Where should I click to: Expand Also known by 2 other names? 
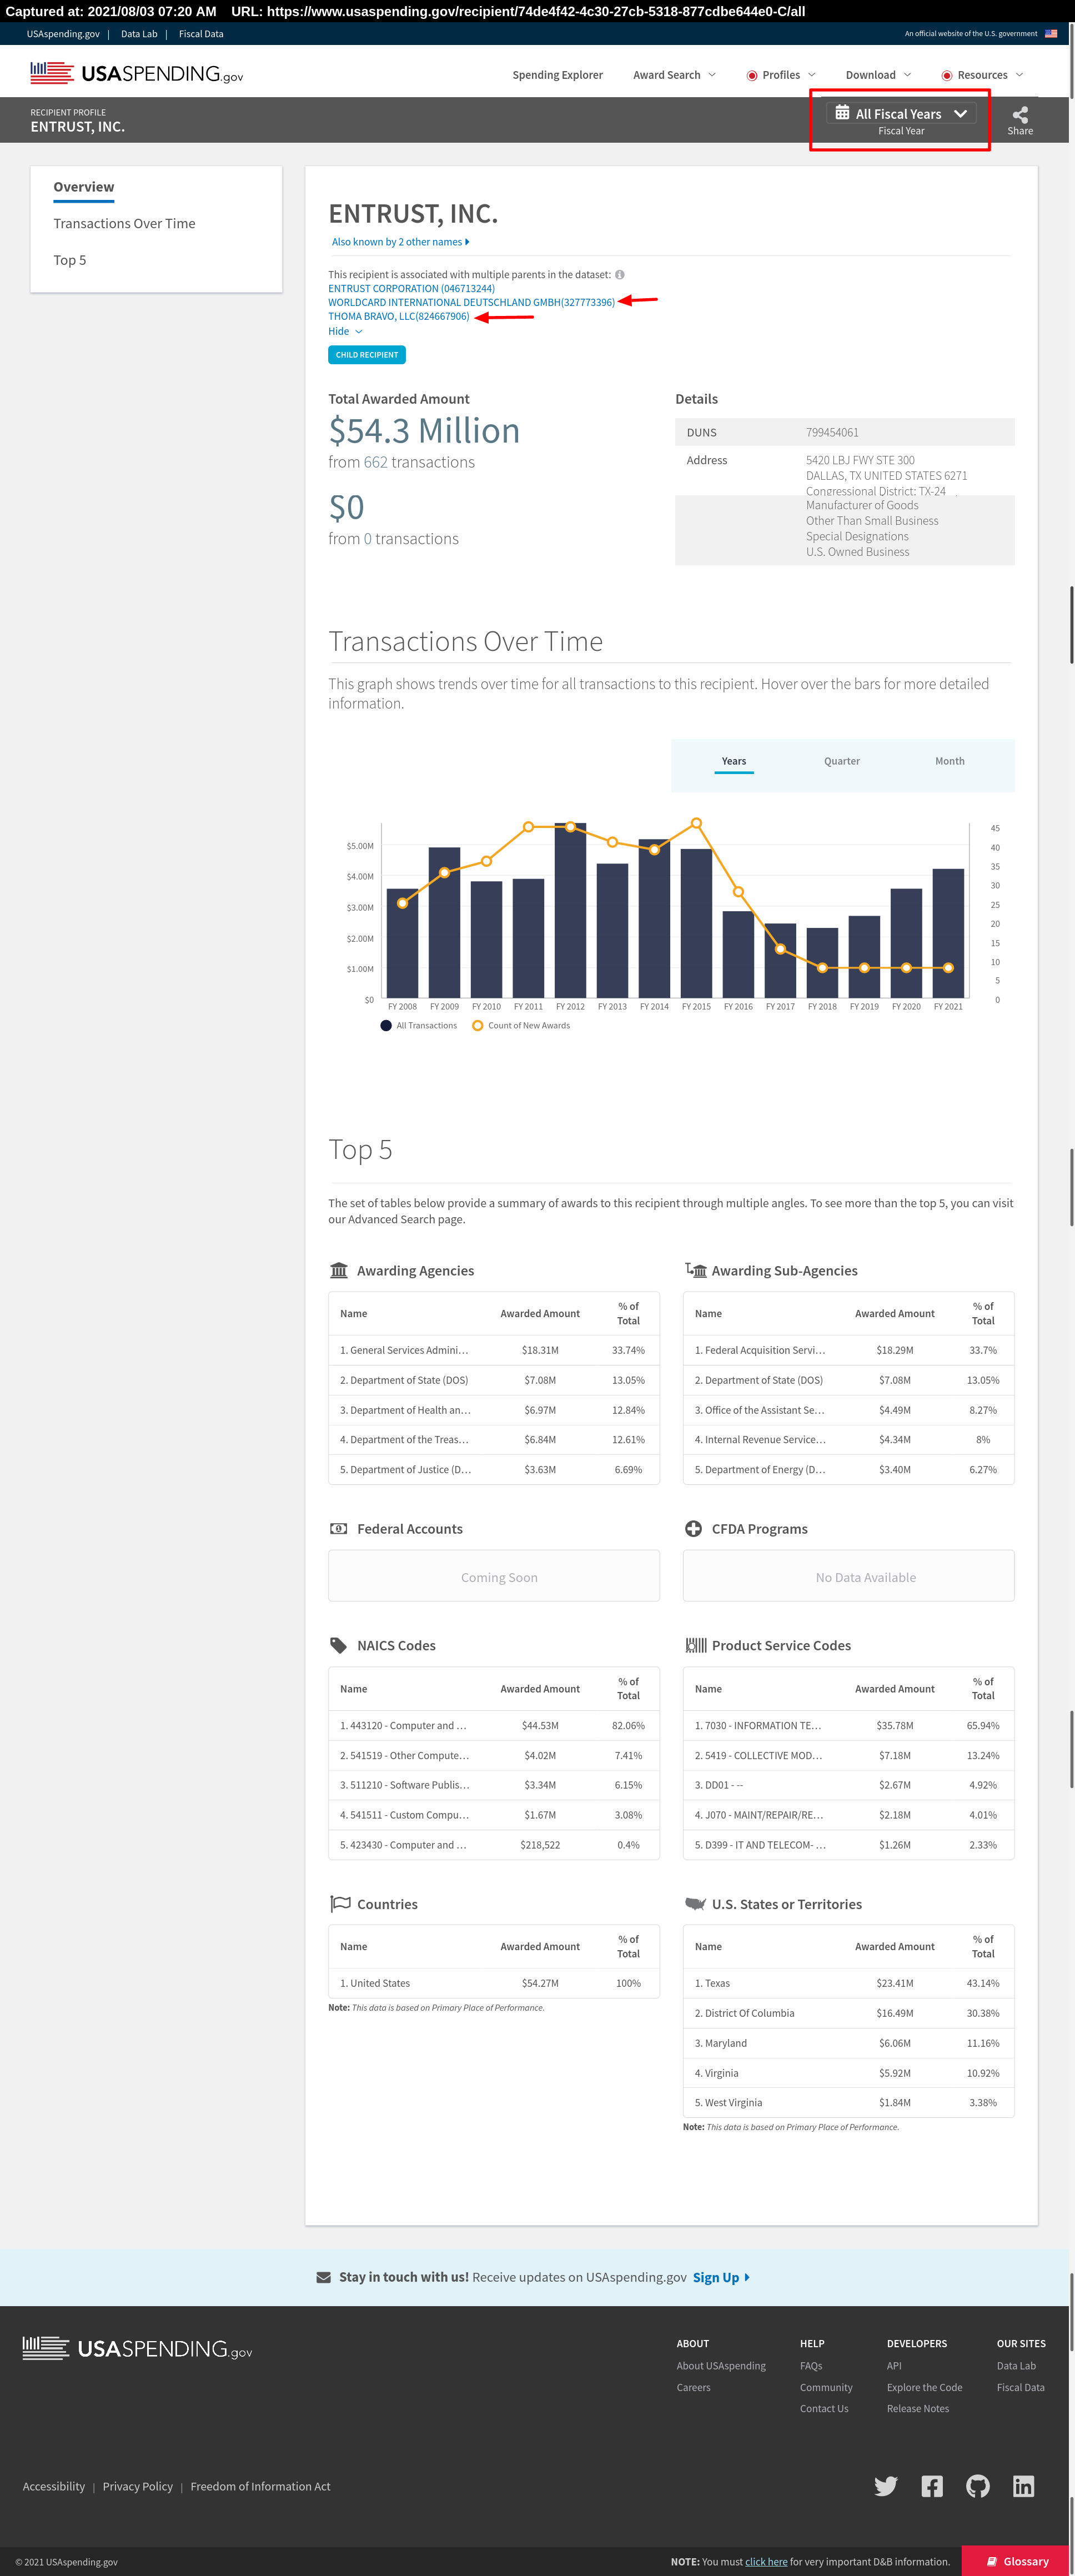point(400,242)
